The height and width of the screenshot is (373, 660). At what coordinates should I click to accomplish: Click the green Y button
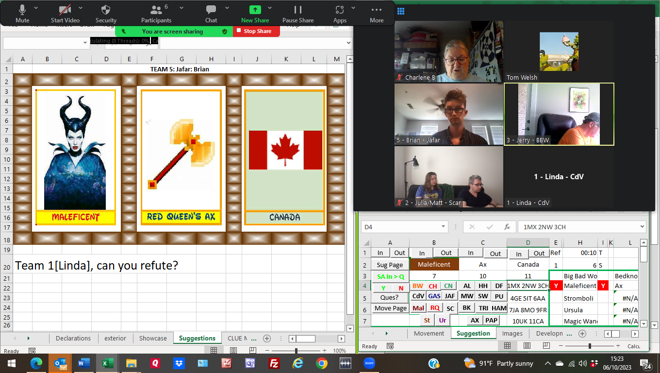(383, 288)
